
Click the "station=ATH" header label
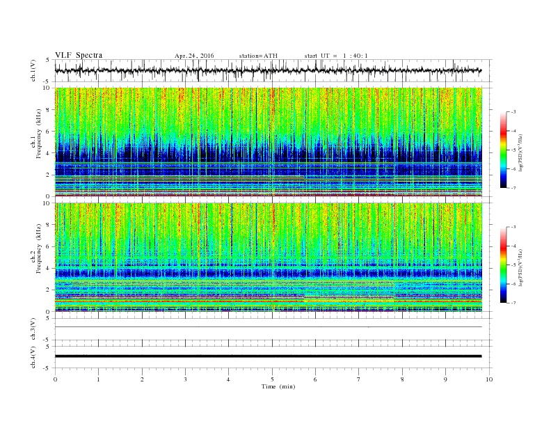coord(258,56)
